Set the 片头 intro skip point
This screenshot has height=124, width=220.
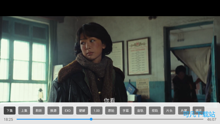[169, 111]
